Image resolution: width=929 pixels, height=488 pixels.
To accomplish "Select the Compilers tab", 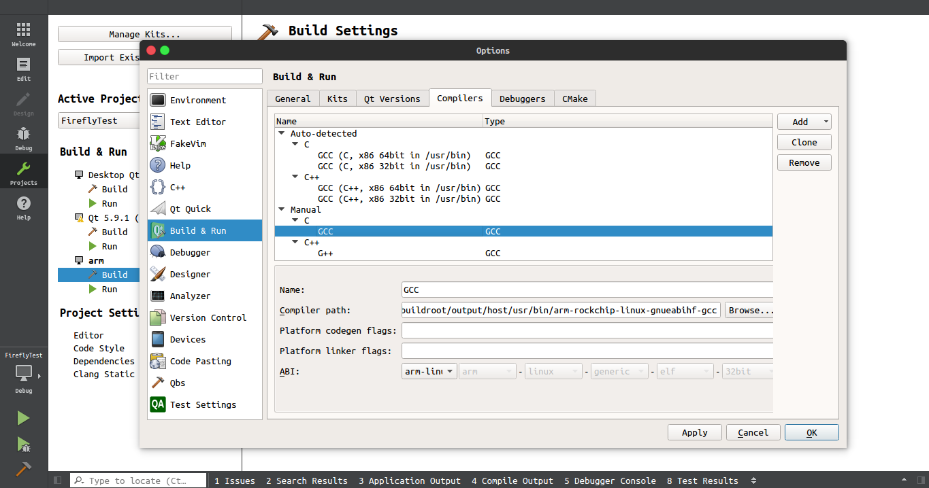I will click(460, 98).
